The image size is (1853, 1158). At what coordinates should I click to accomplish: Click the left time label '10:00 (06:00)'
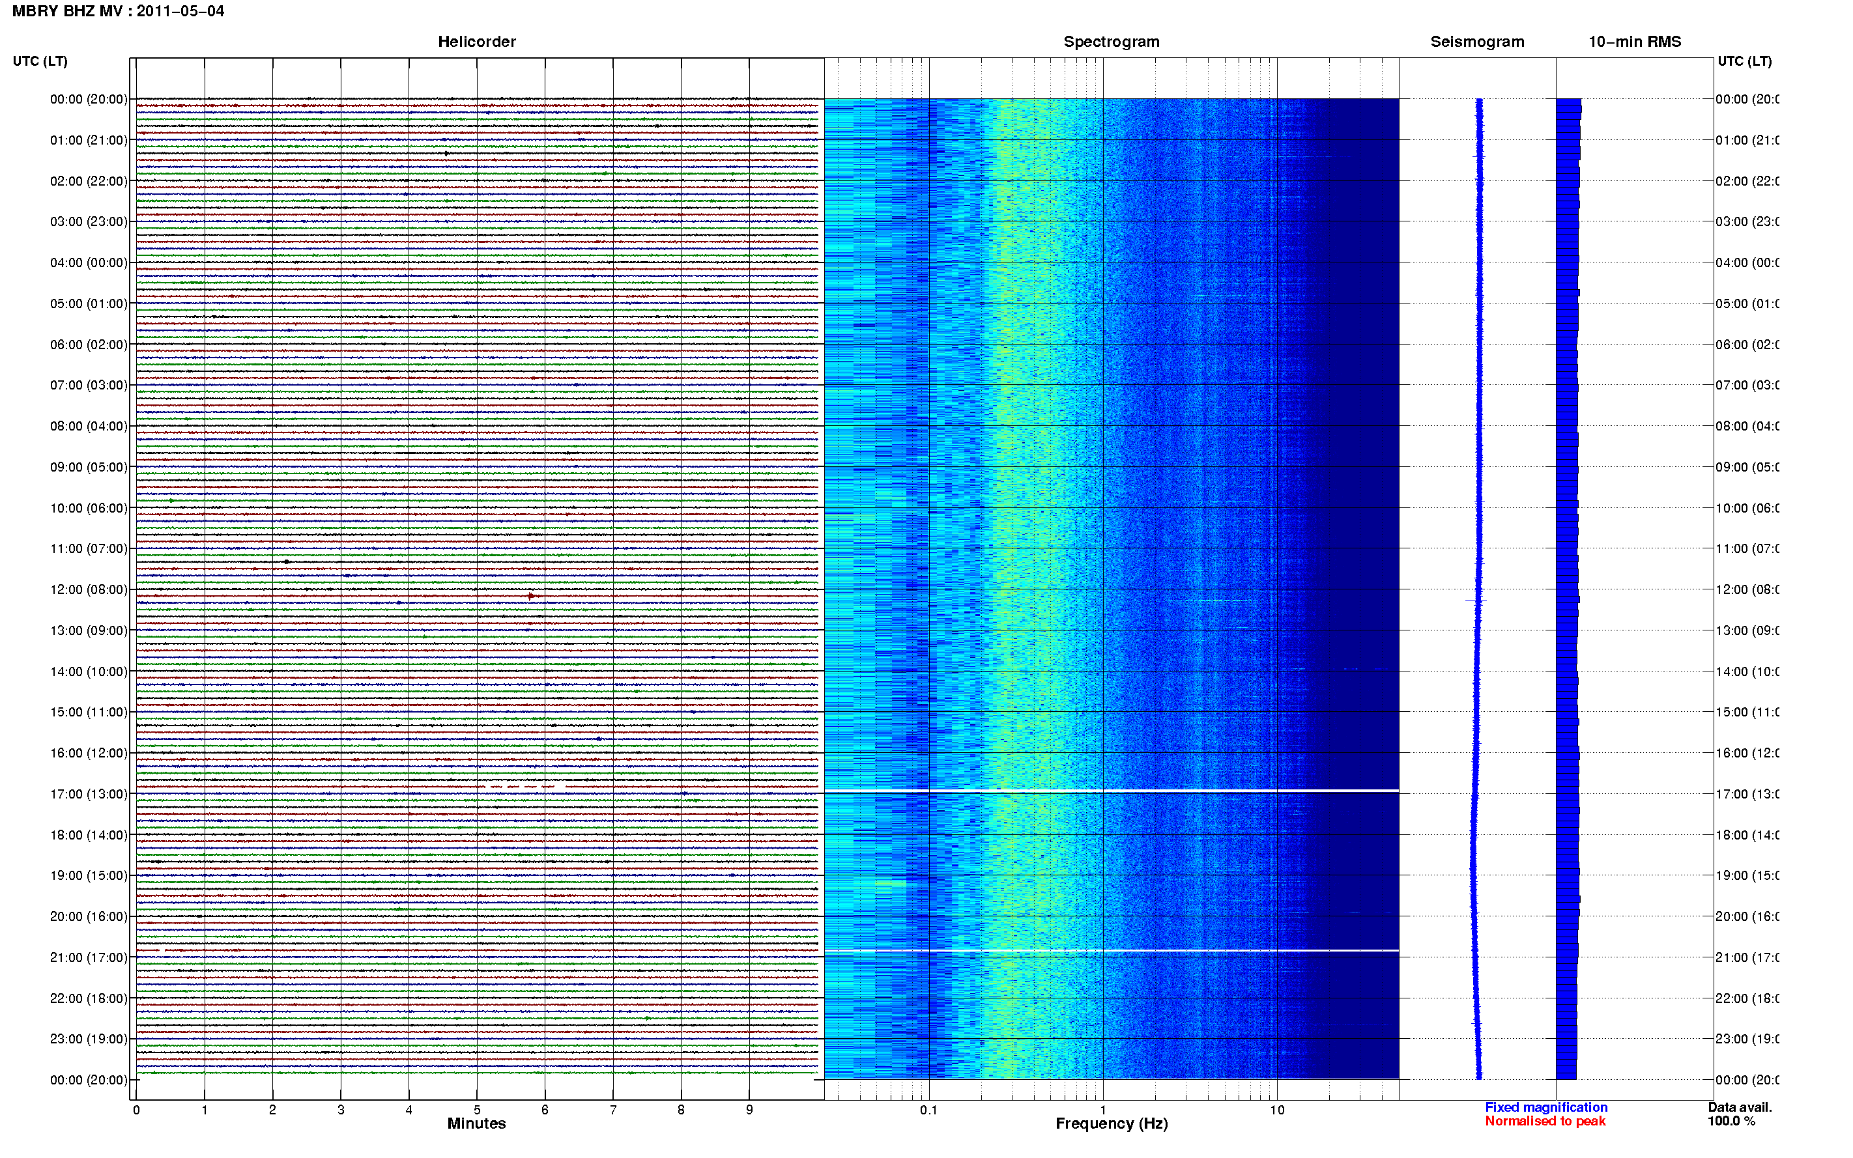[x=89, y=509]
